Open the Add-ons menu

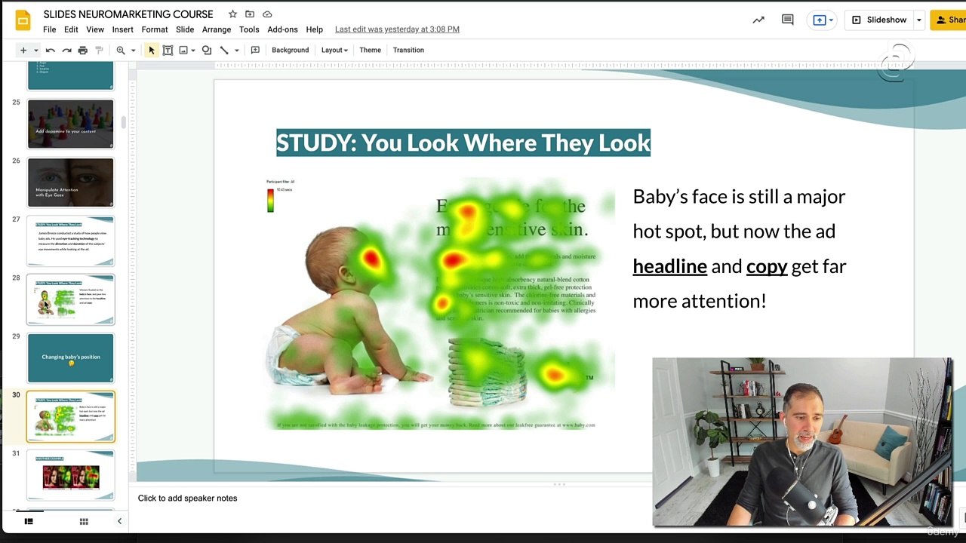click(x=282, y=29)
